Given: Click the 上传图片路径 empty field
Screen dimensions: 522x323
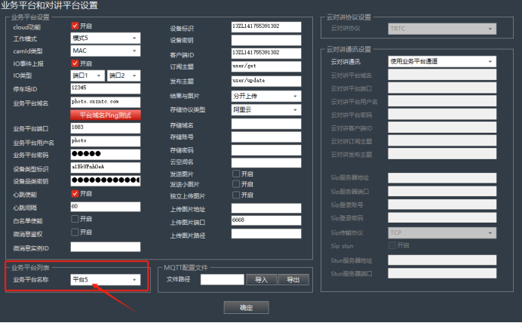Looking at the screenshot, I should (266, 233).
